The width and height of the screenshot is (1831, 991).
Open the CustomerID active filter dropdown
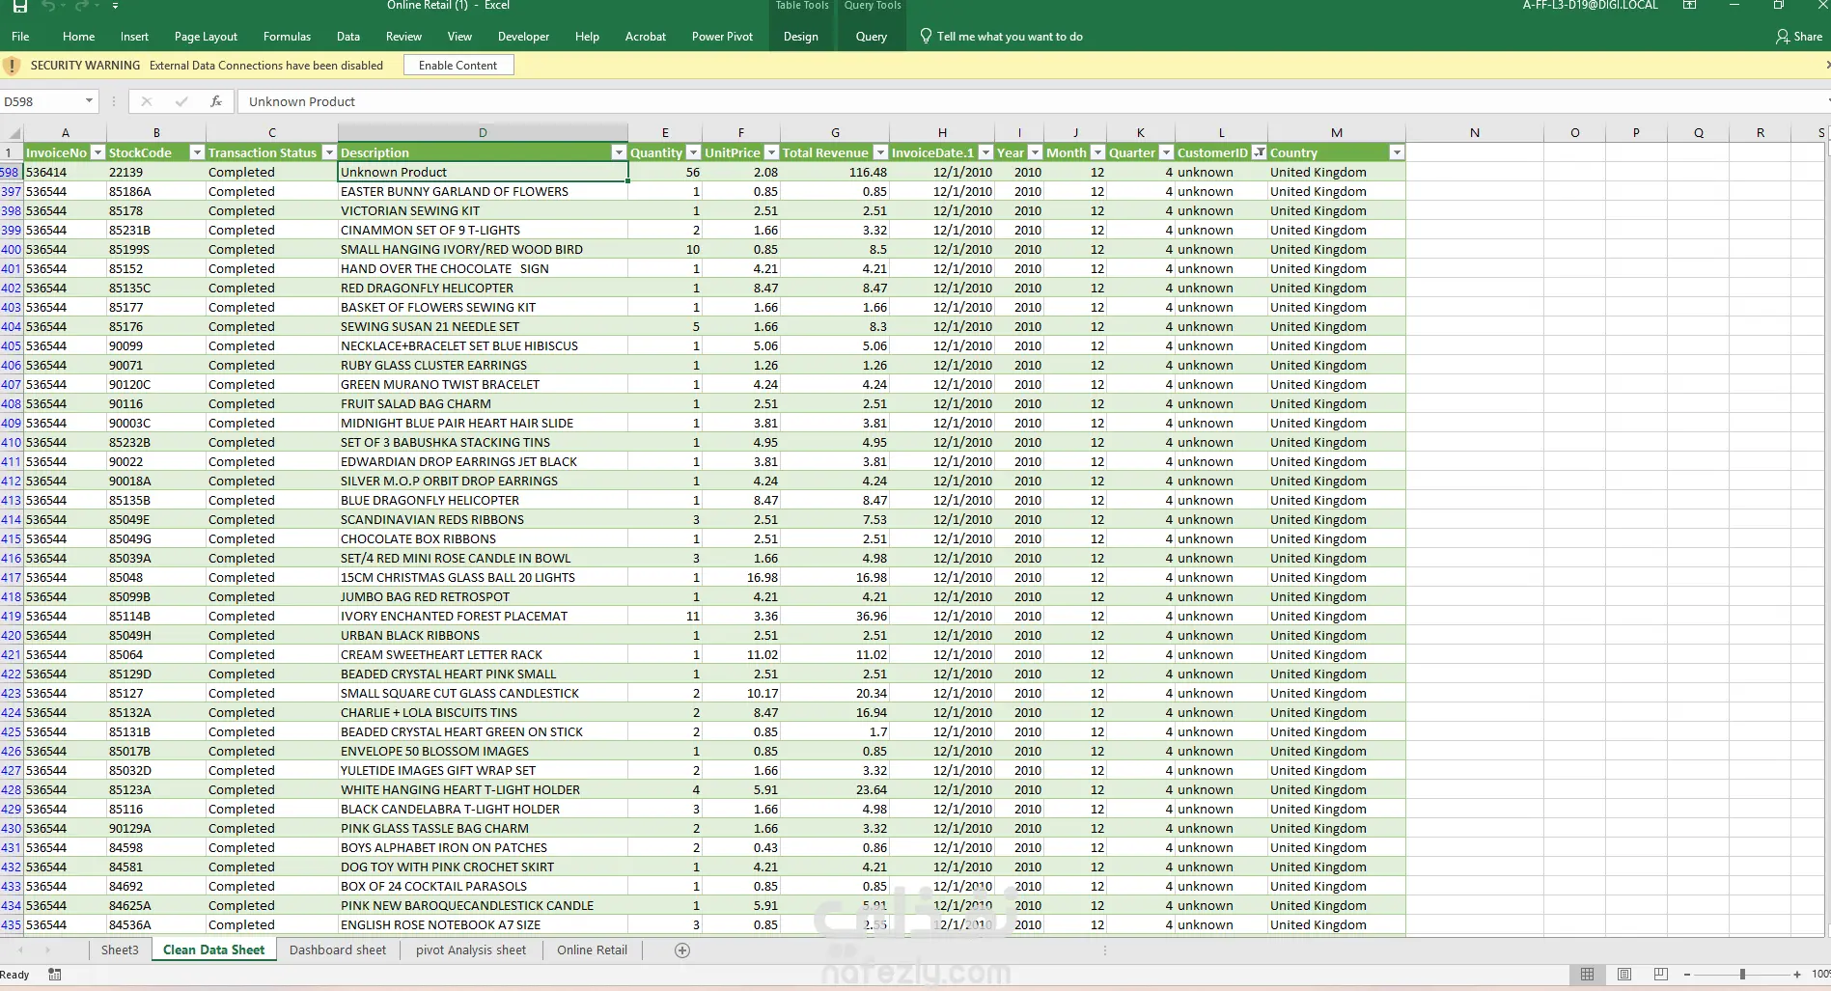click(x=1259, y=152)
